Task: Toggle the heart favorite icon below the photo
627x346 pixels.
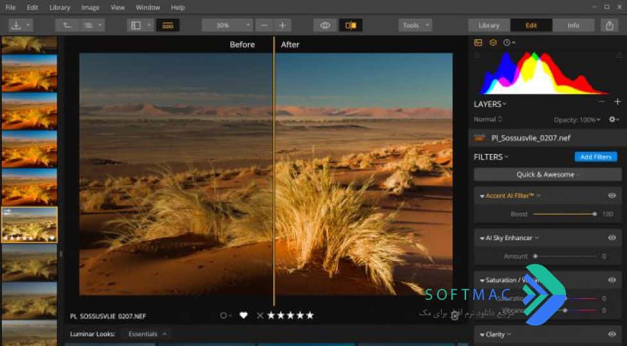Action: [x=243, y=315]
